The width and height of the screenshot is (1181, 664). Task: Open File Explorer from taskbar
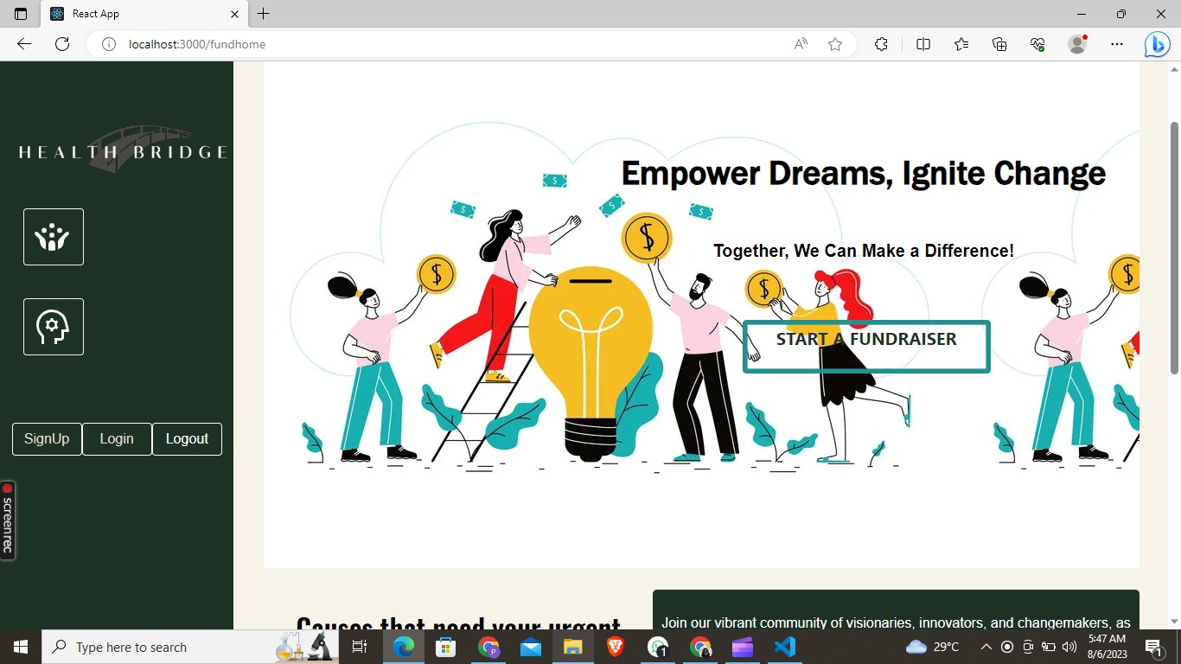pos(573,647)
